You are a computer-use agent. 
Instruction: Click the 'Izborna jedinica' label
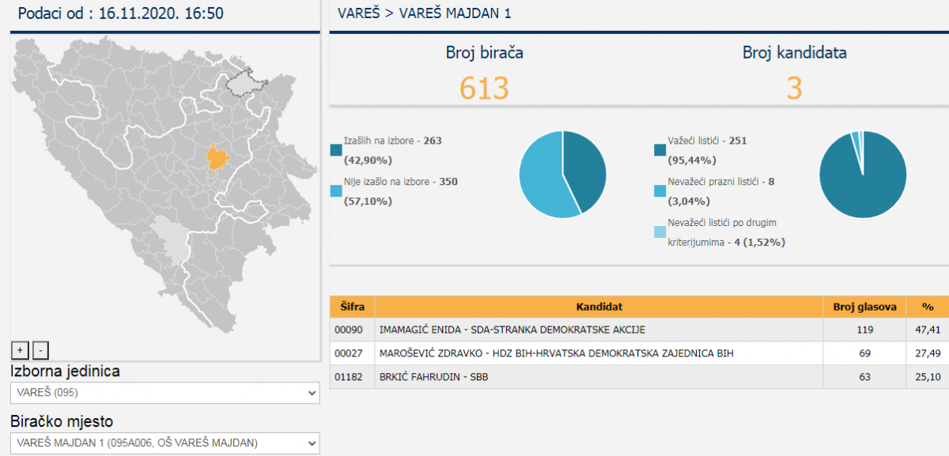click(x=65, y=371)
